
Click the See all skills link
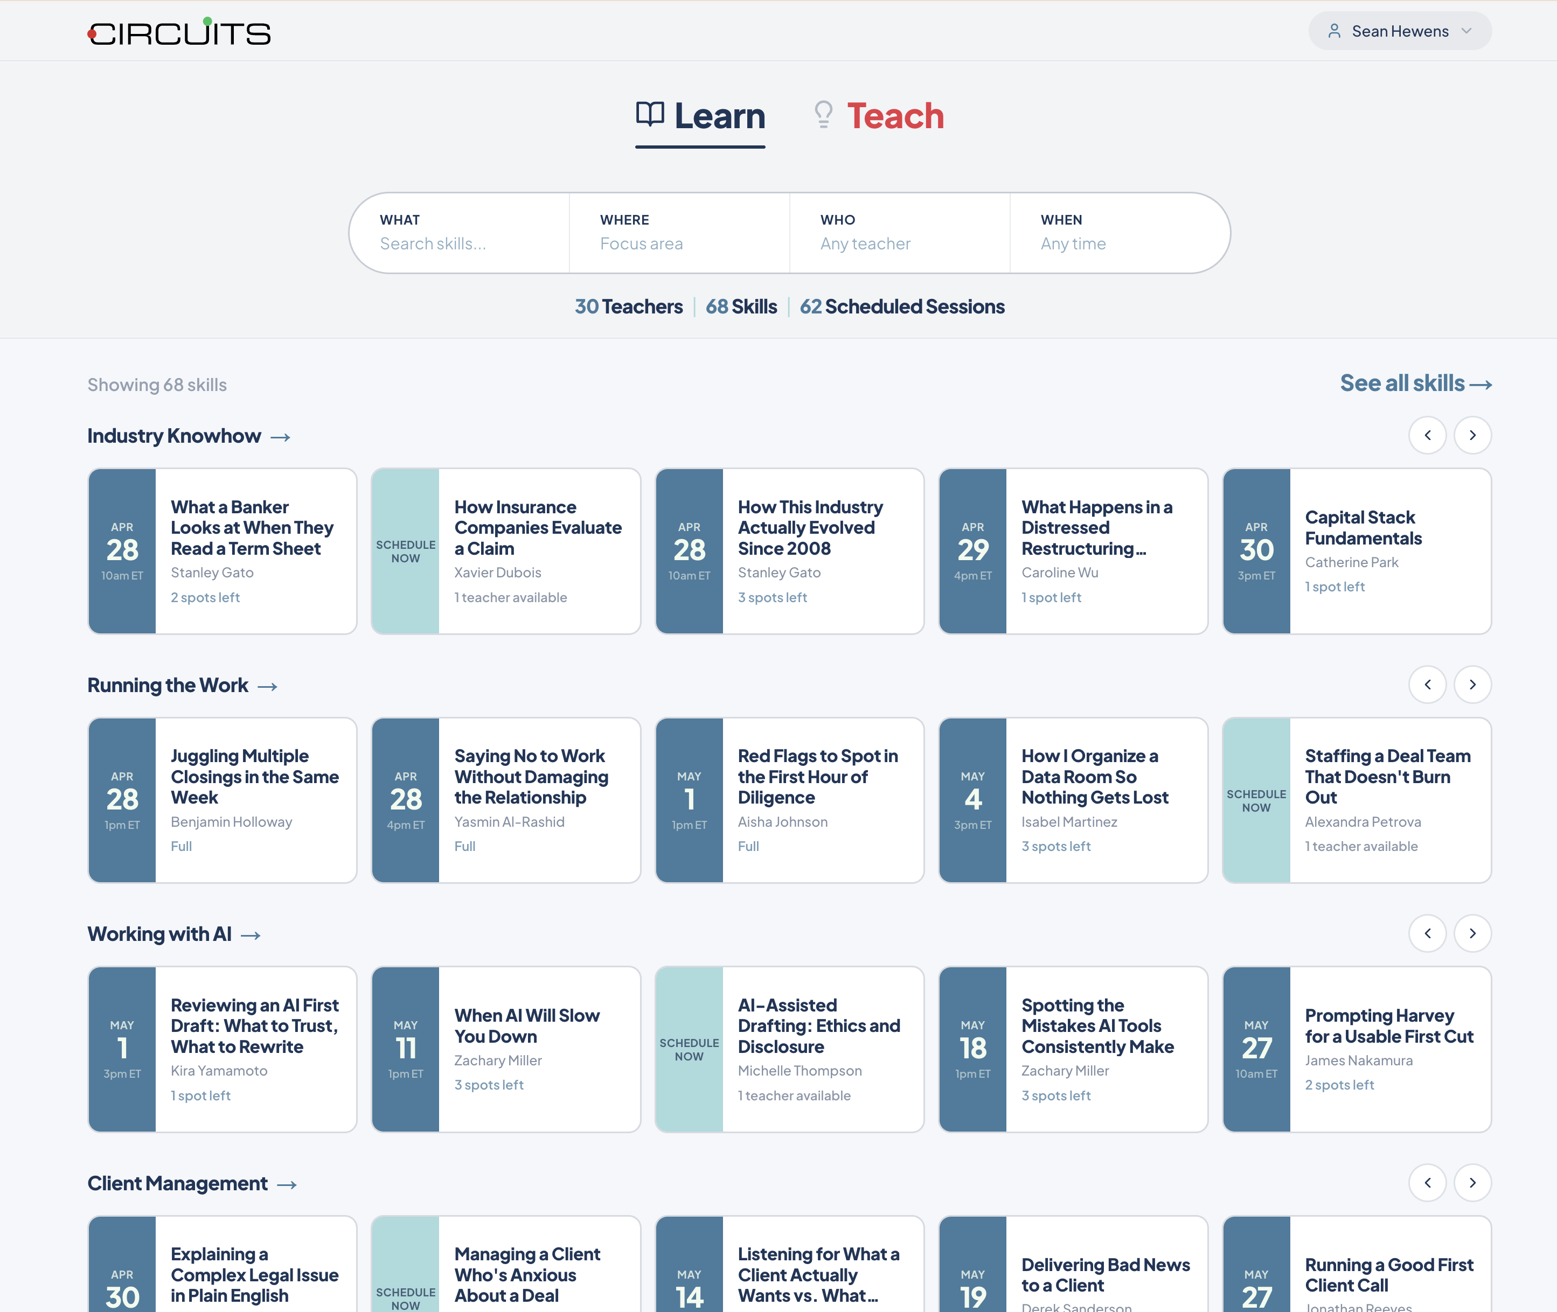click(1415, 383)
